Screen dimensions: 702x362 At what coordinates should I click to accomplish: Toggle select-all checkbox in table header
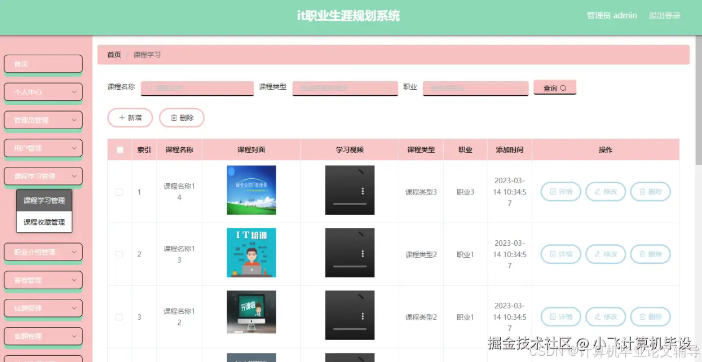click(120, 150)
